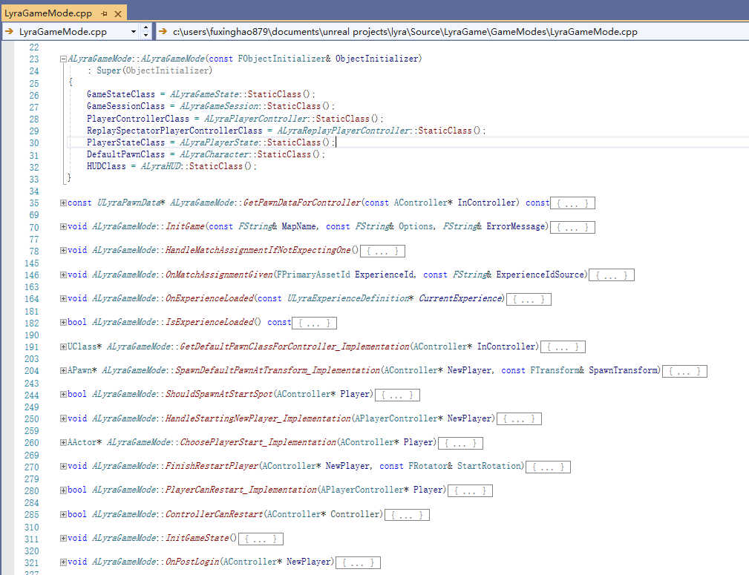Screen dimensions: 749x575
Task: Click the collapsed {...} box after IsExperienceLoaded
Action: point(314,323)
